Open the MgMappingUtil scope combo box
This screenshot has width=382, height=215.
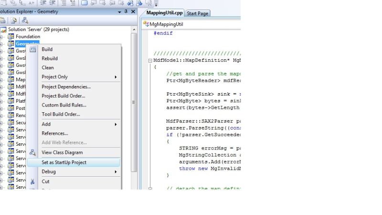191,24
